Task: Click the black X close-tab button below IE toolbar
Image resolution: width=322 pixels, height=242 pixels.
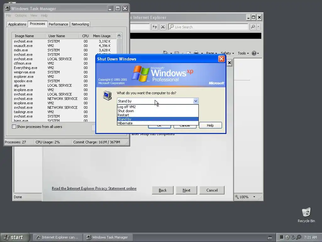Action: tap(229, 63)
